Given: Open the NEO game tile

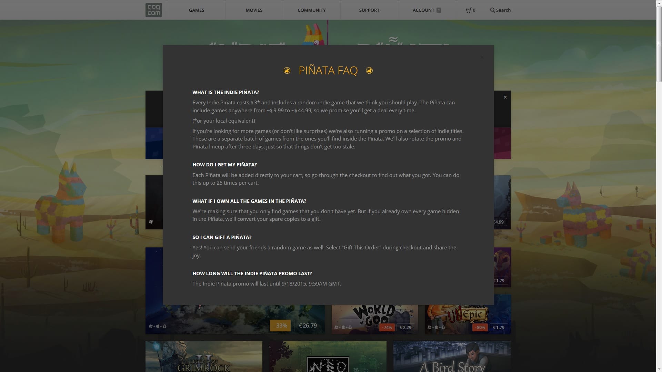Looking at the screenshot, I should point(328,356).
